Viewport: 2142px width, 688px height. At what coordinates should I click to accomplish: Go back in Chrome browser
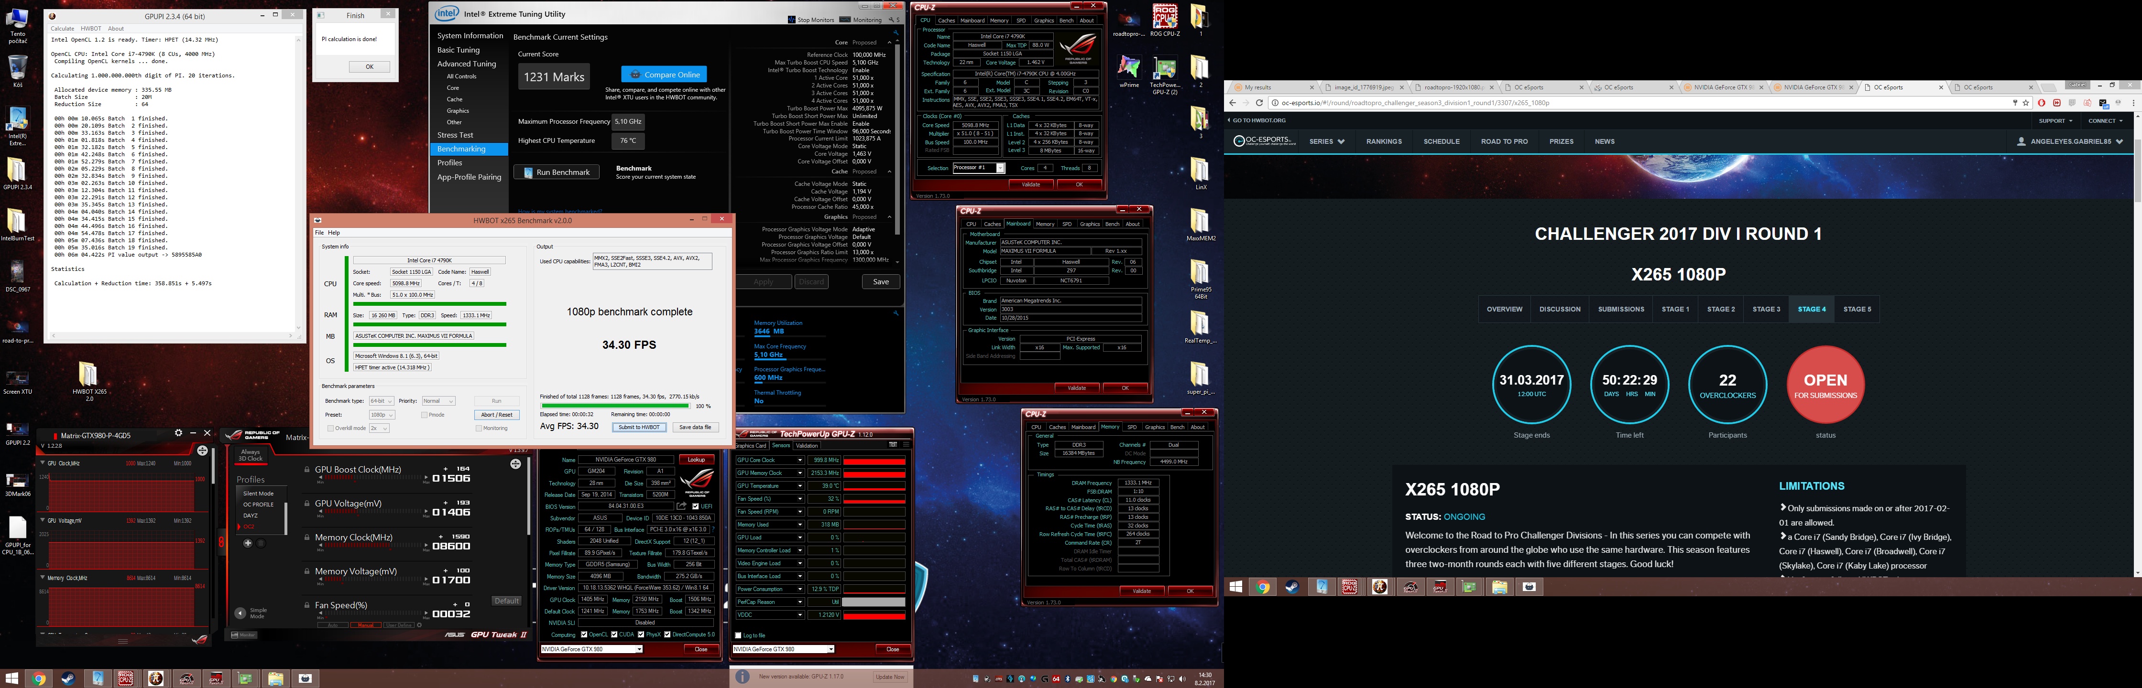1232,103
